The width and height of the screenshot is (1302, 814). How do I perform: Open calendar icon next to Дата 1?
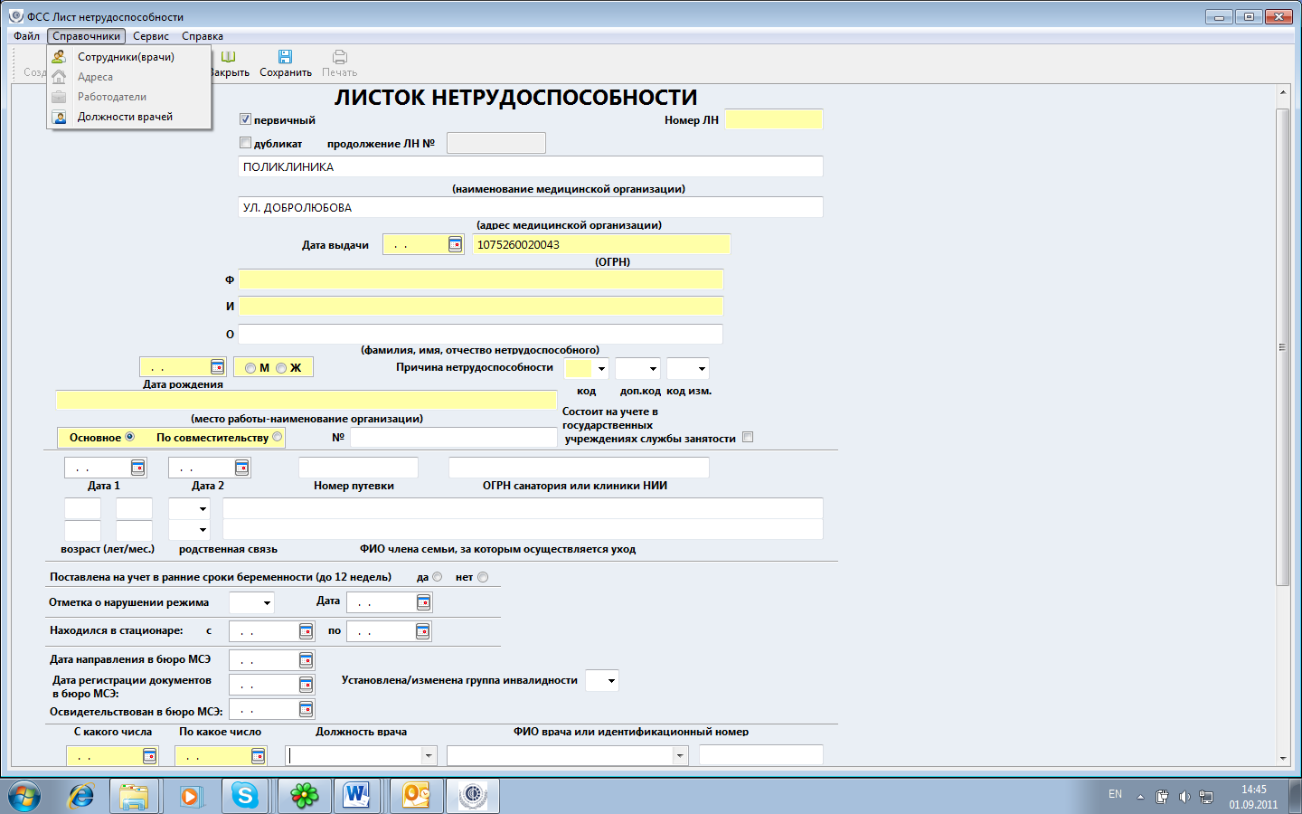[137, 468]
